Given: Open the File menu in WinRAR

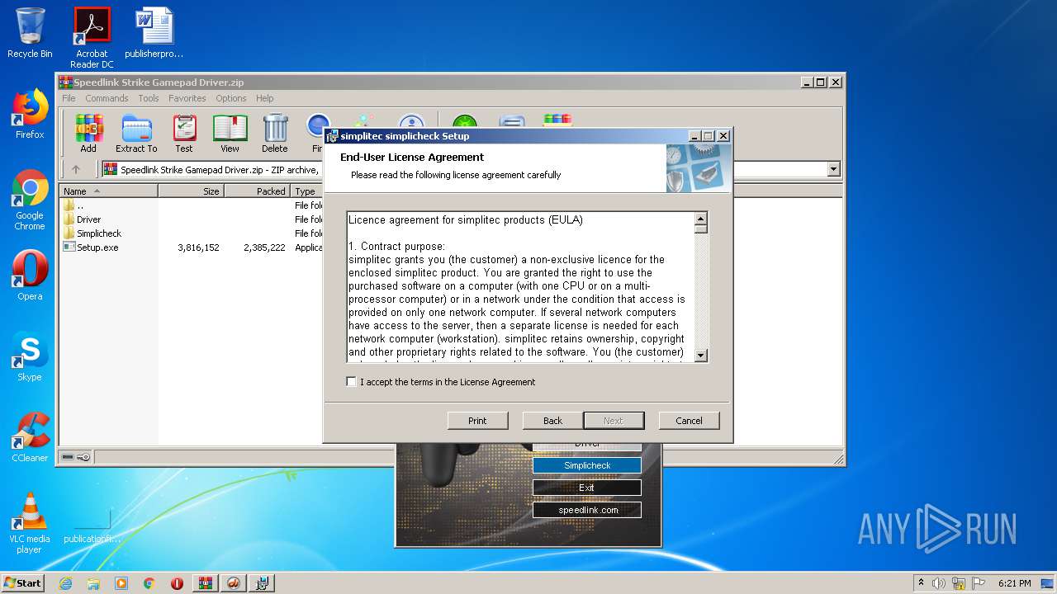Looking at the screenshot, I should pyautogui.click(x=69, y=98).
